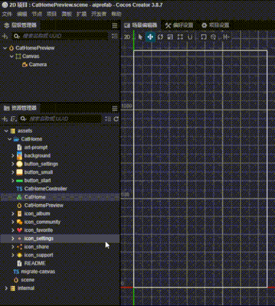
Task: Activate the Move gizmo tool
Action: click(150, 37)
